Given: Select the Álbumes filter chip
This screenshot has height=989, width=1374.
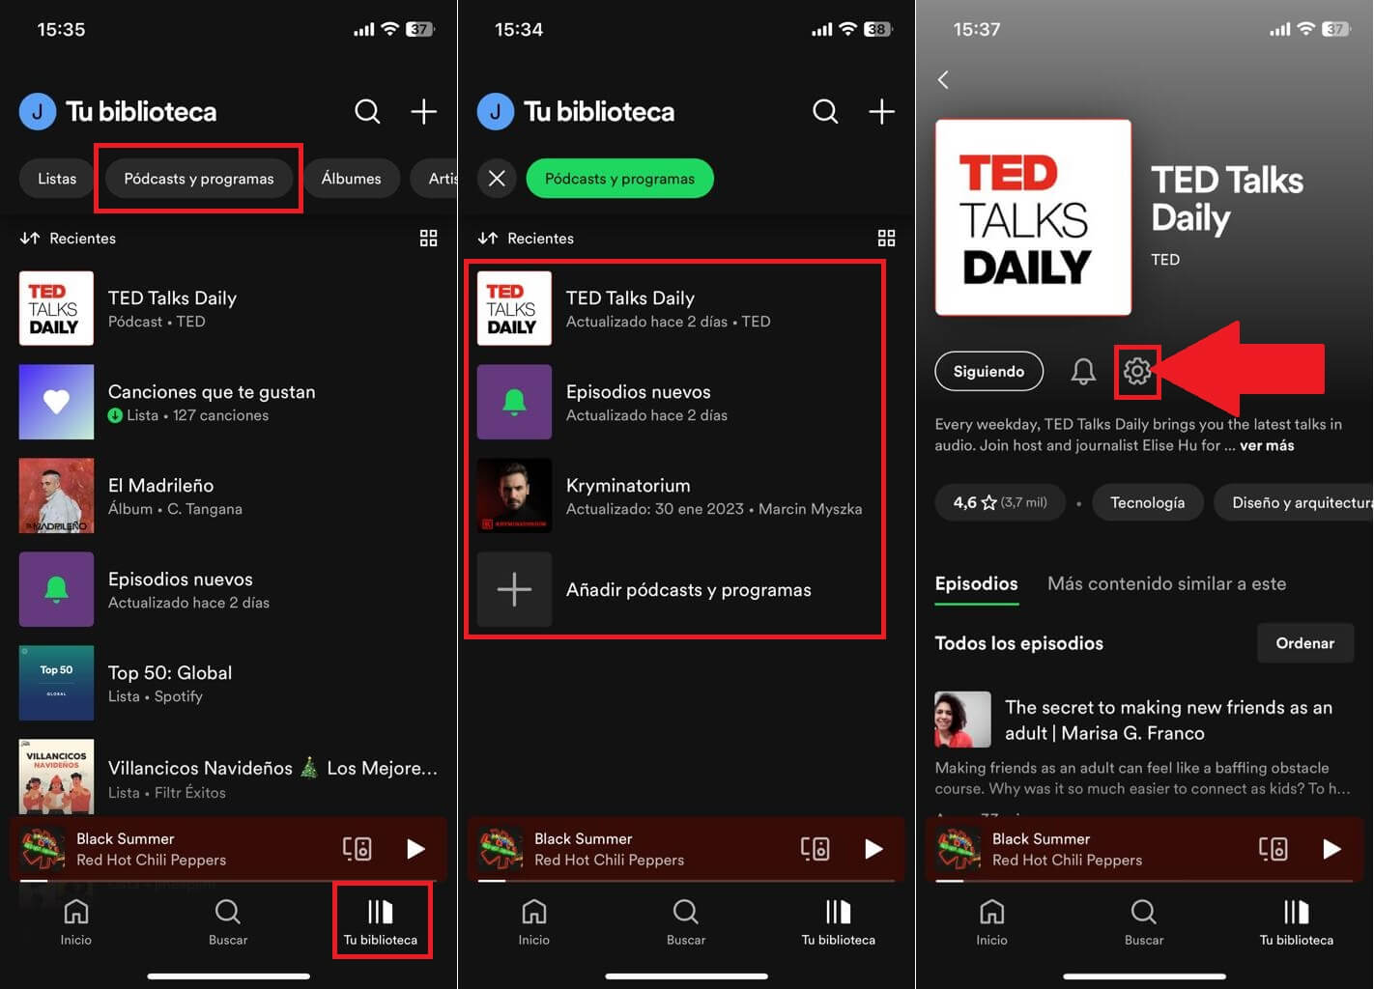Looking at the screenshot, I should point(351,179).
